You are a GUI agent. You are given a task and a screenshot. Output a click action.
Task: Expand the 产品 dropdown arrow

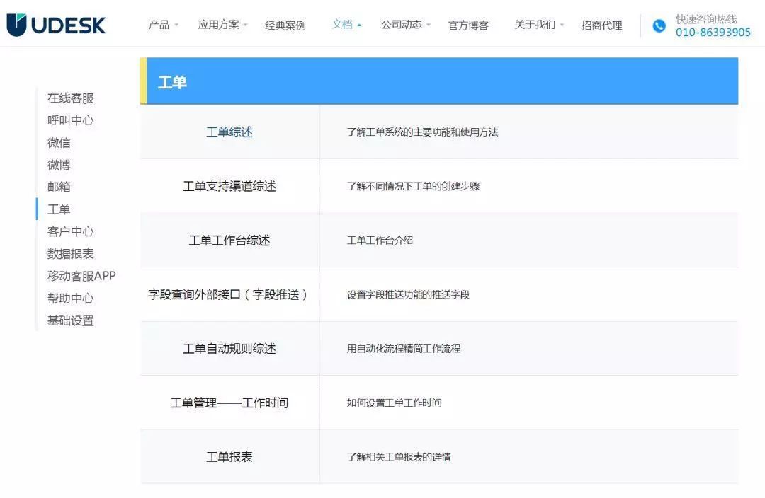(x=176, y=25)
